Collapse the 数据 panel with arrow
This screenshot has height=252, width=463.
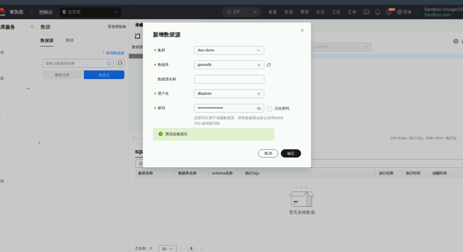coord(39,143)
